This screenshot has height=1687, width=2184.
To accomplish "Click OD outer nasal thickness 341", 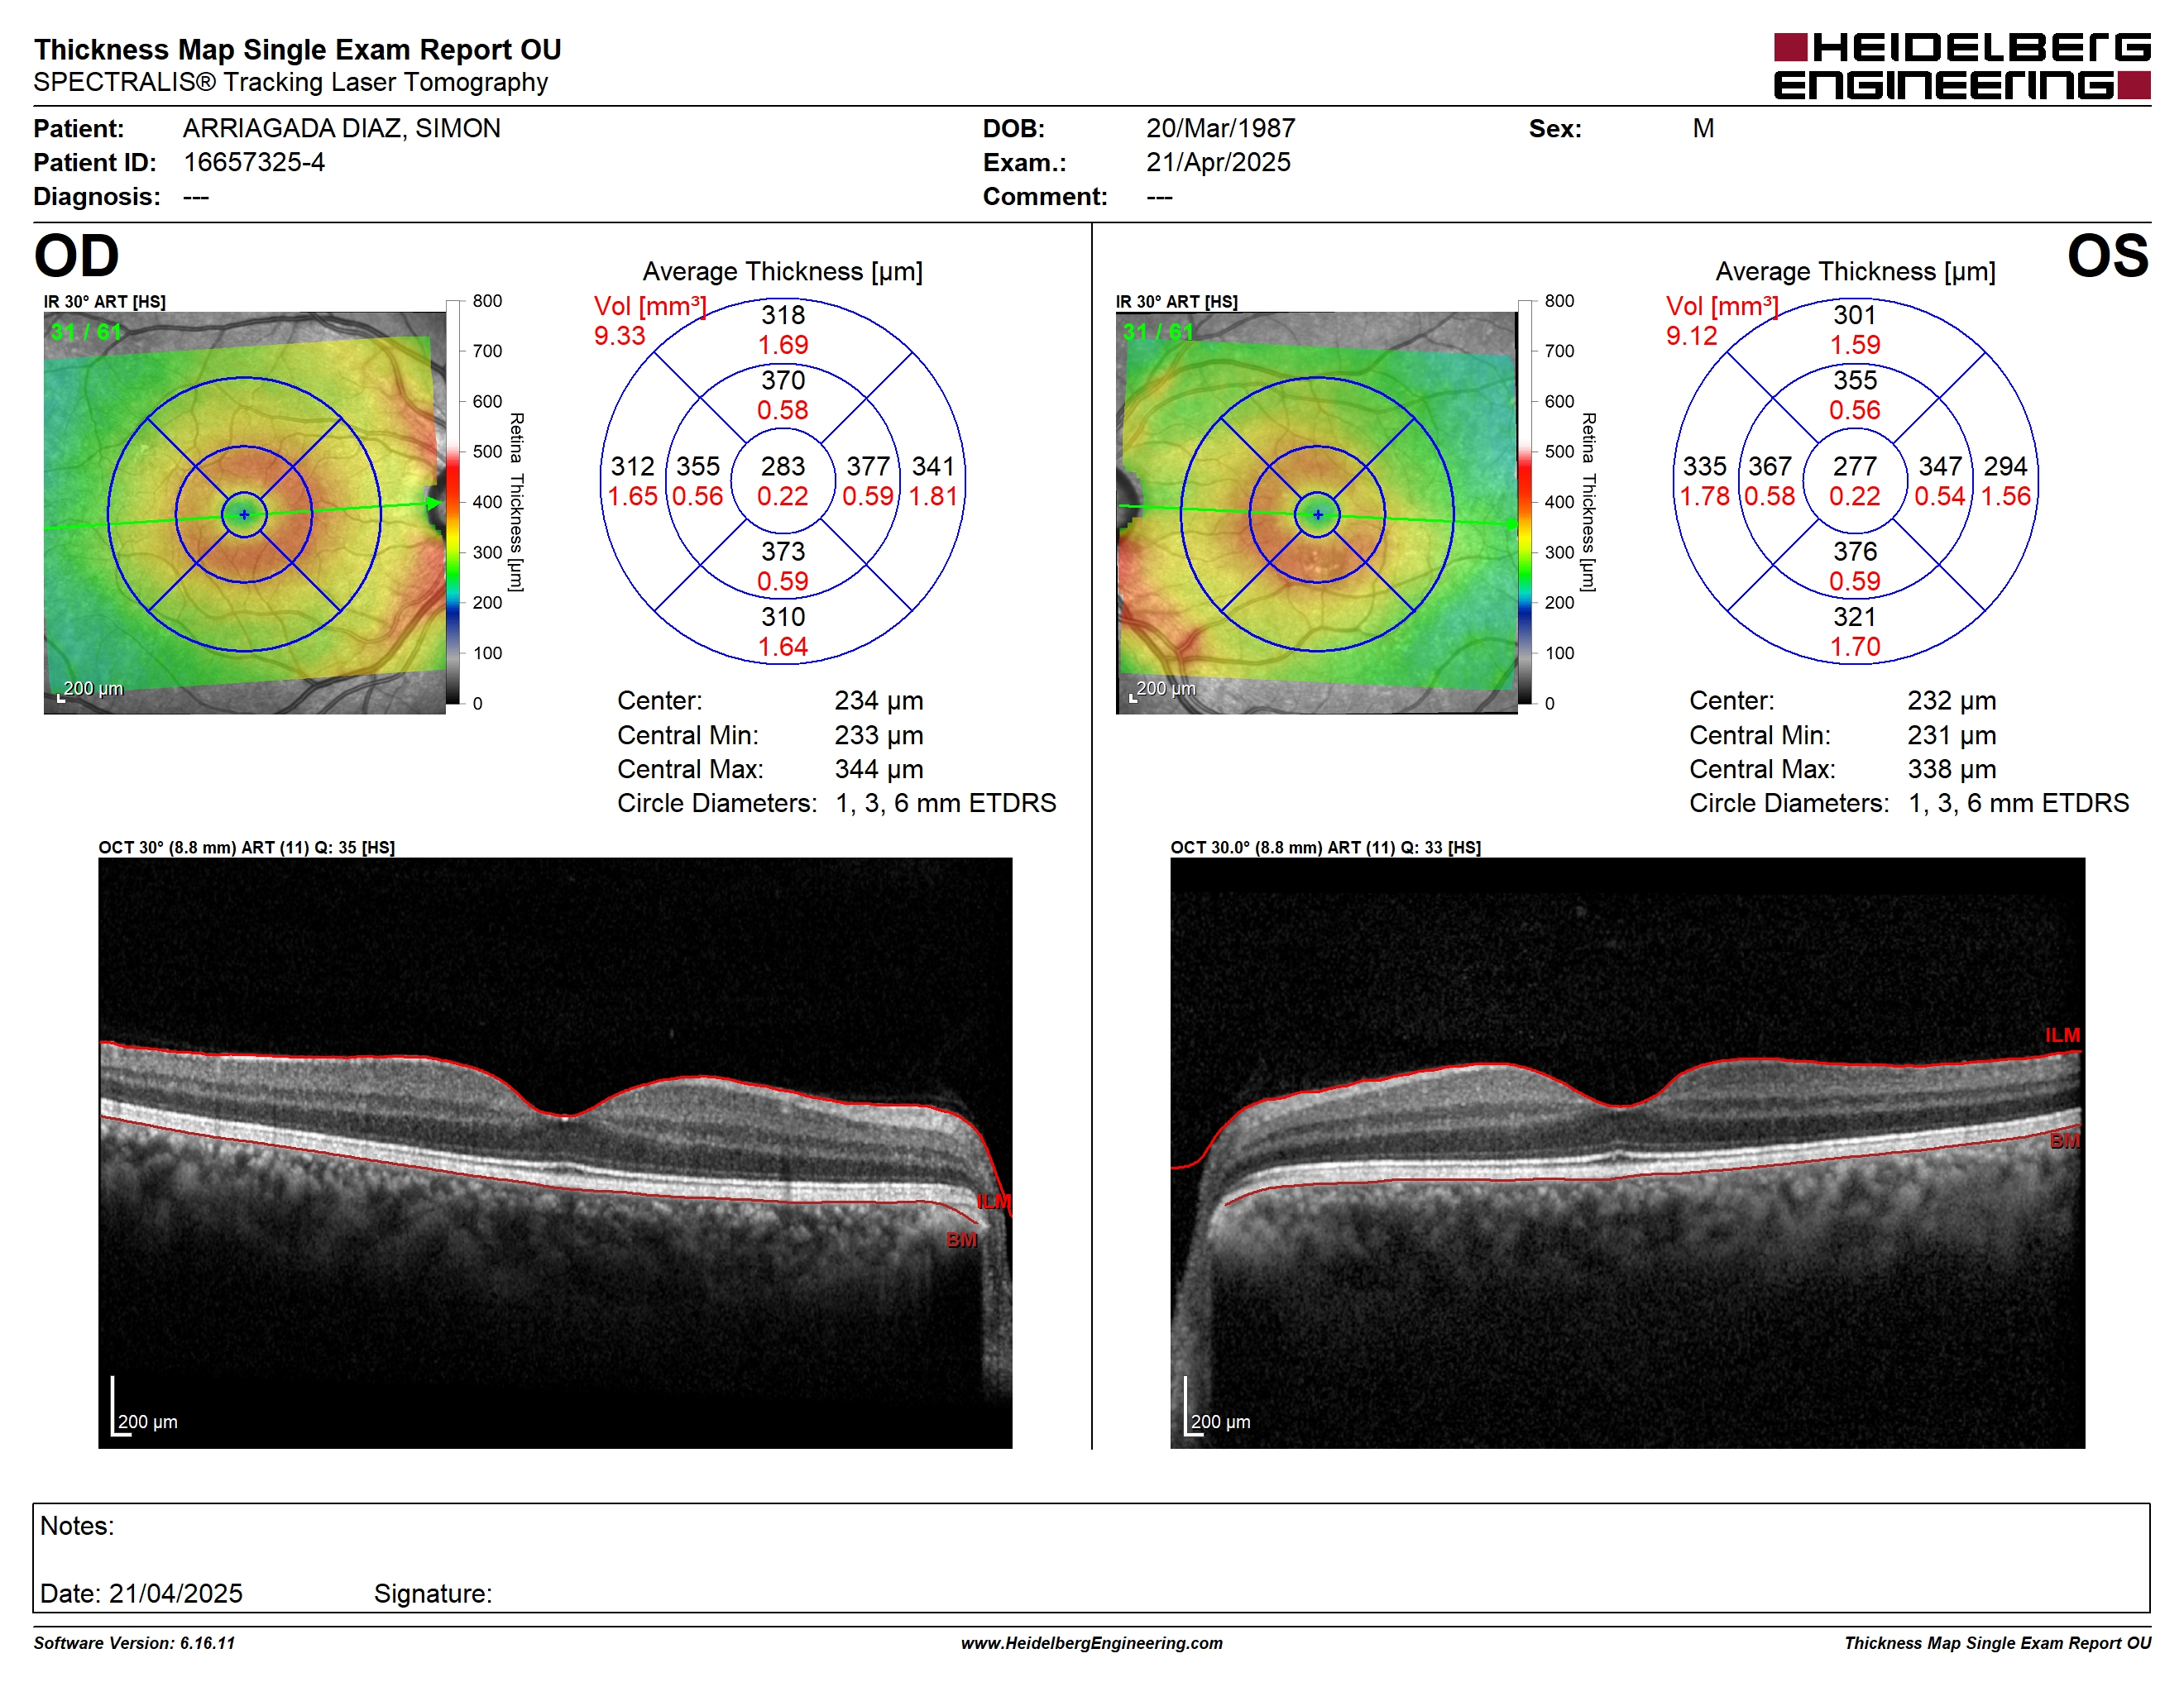I will click(933, 466).
